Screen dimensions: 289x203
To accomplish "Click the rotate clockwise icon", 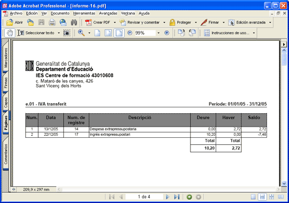I will [x=181, y=33].
